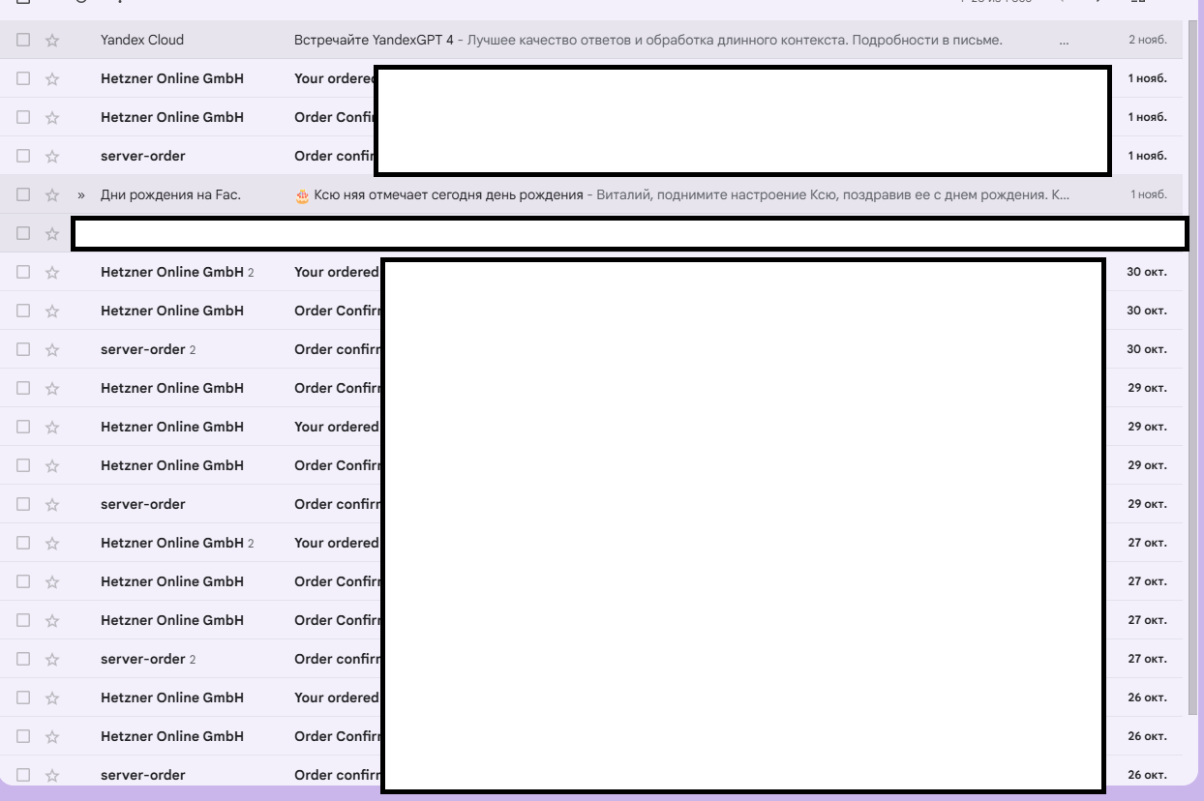The image size is (1204, 801).
Task: Click sender 'Hetzner Online GmbH 2' dated 30 окт.
Action: (177, 272)
